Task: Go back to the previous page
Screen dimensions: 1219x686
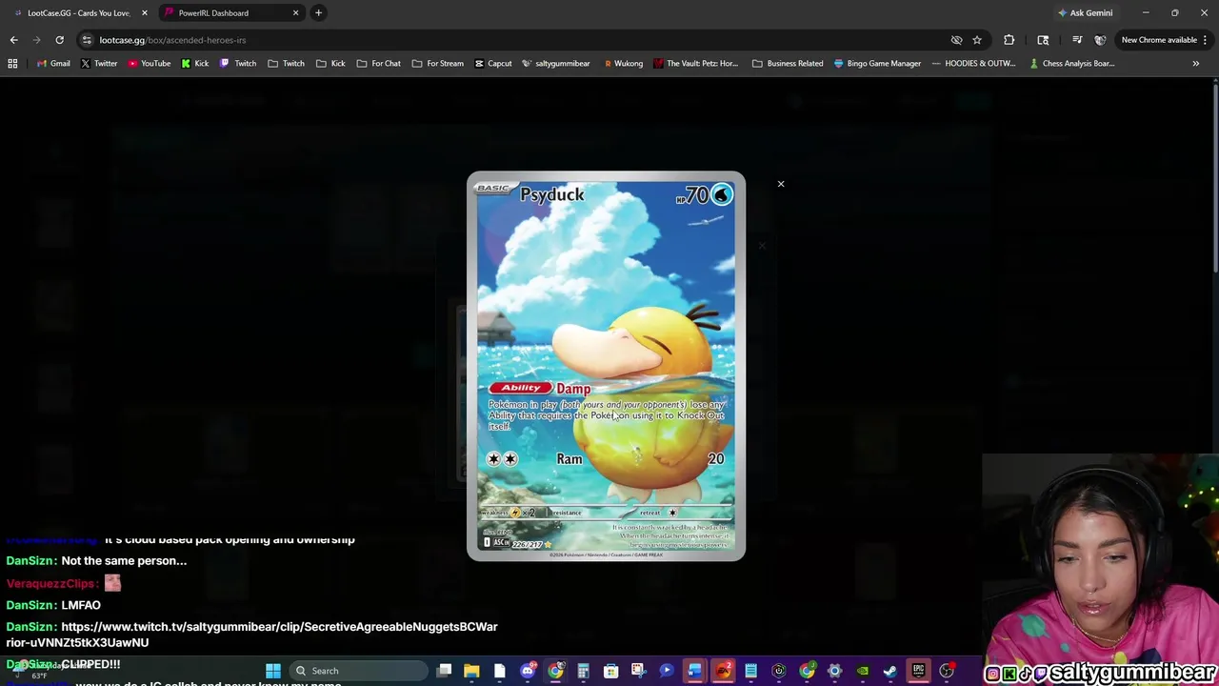Action: pyautogui.click(x=13, y=40)
